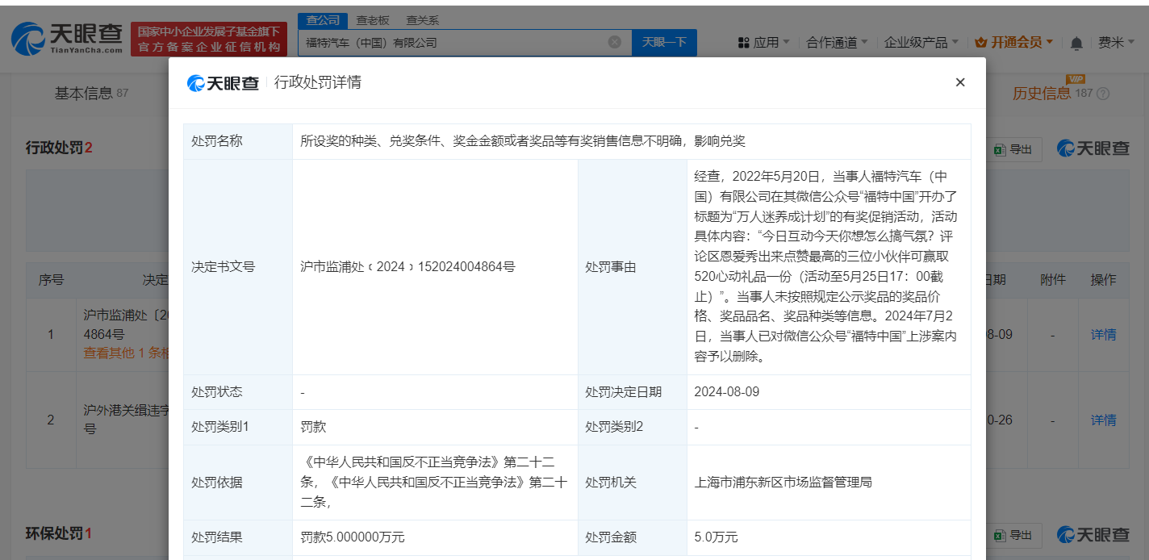Click the question mark icon beside 历史信息 187
Image resolution: width=1149 pixels, height=560 pixels.
[x=1104, y=94]
